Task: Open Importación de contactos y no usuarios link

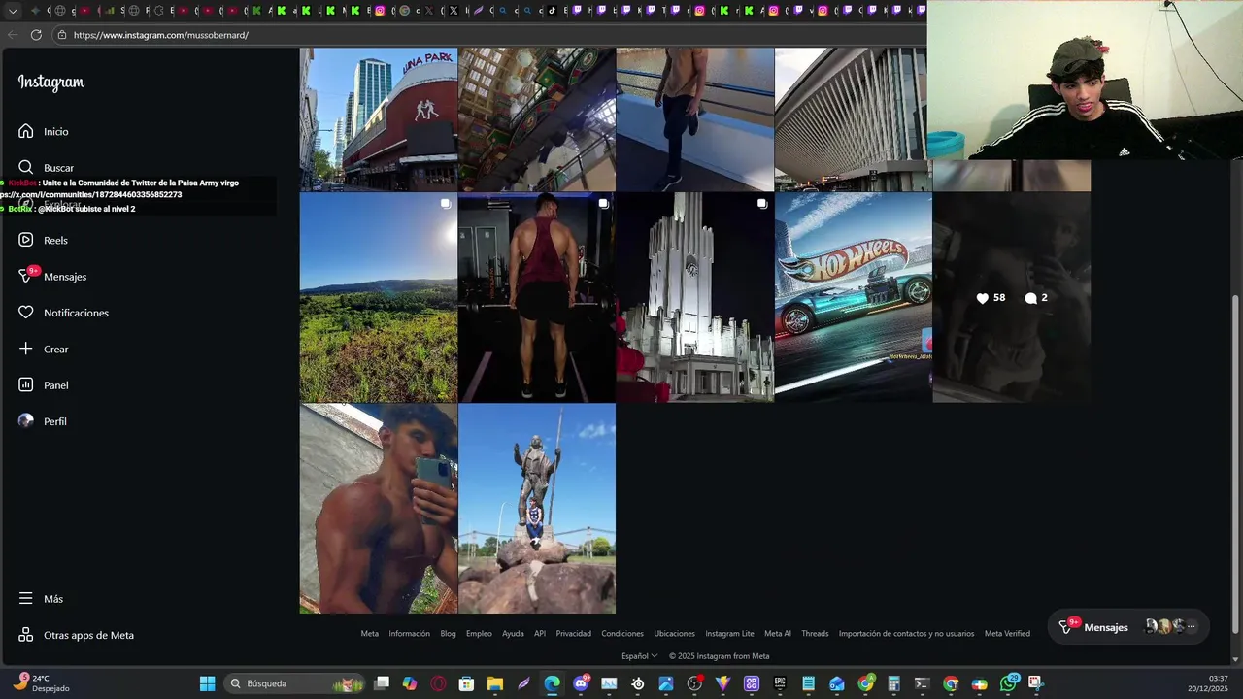Action: point(906,634)
